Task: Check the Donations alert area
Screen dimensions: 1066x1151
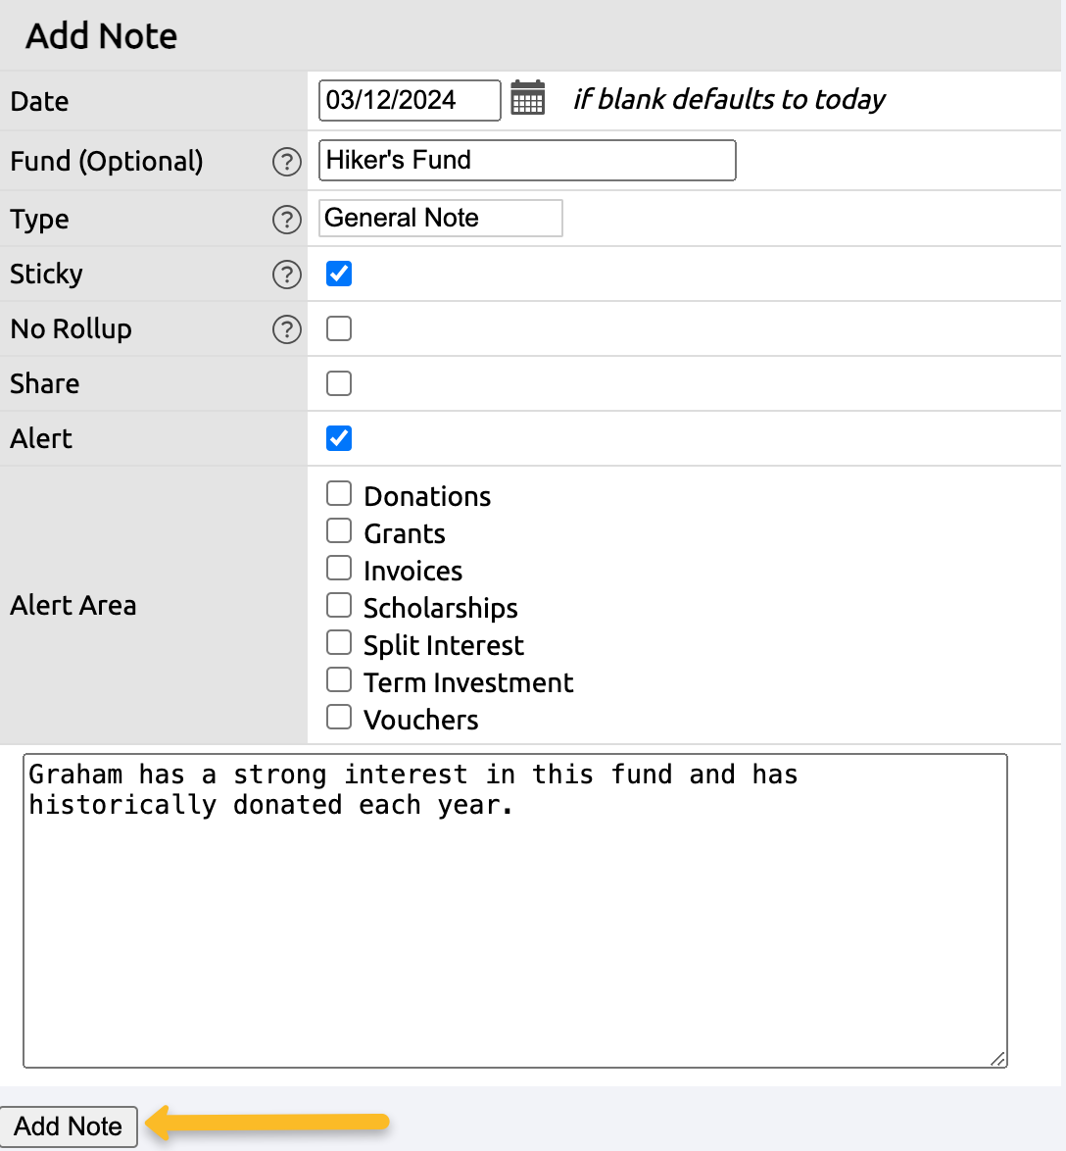Action: pos(338,493)
